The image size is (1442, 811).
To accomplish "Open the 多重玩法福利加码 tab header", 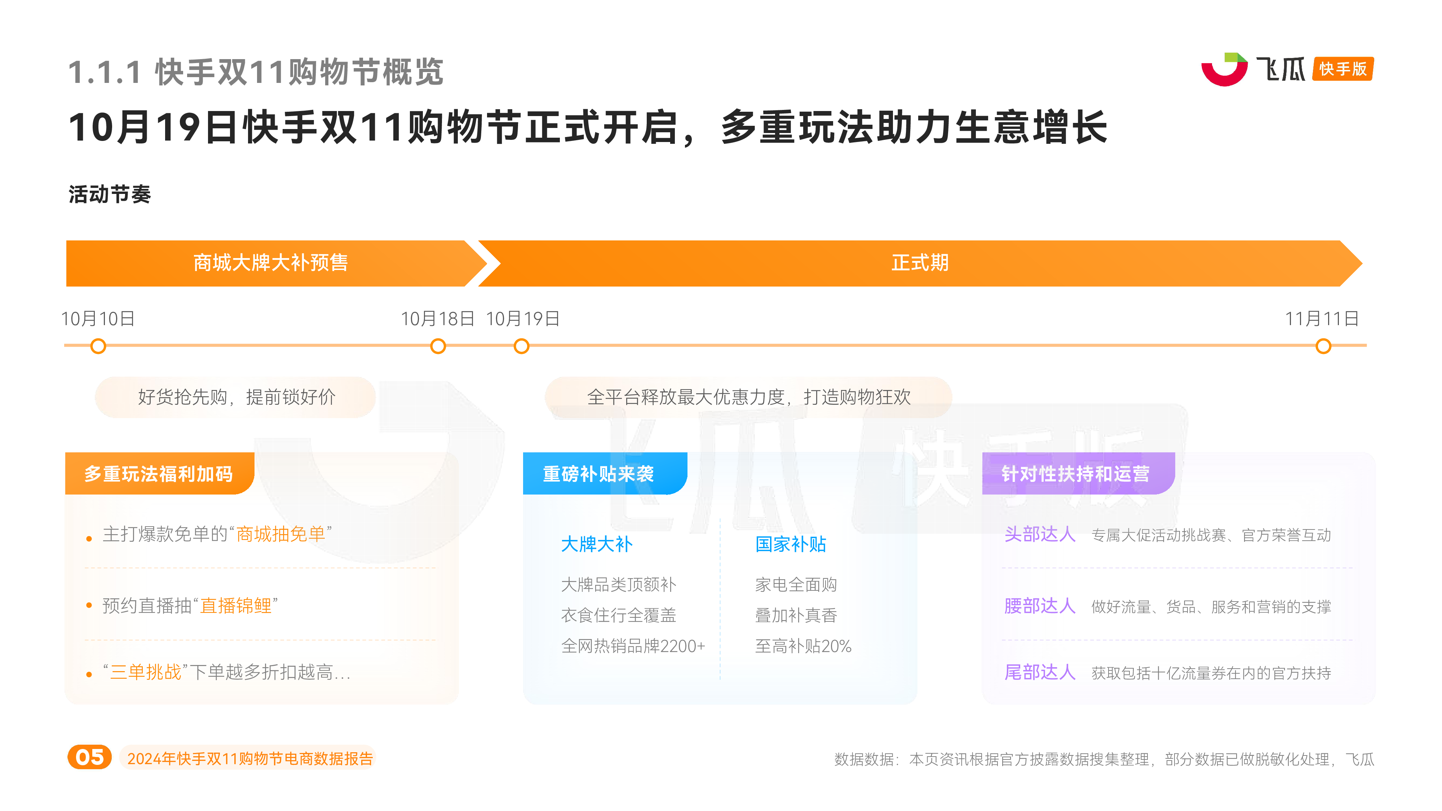I will 160,474.
